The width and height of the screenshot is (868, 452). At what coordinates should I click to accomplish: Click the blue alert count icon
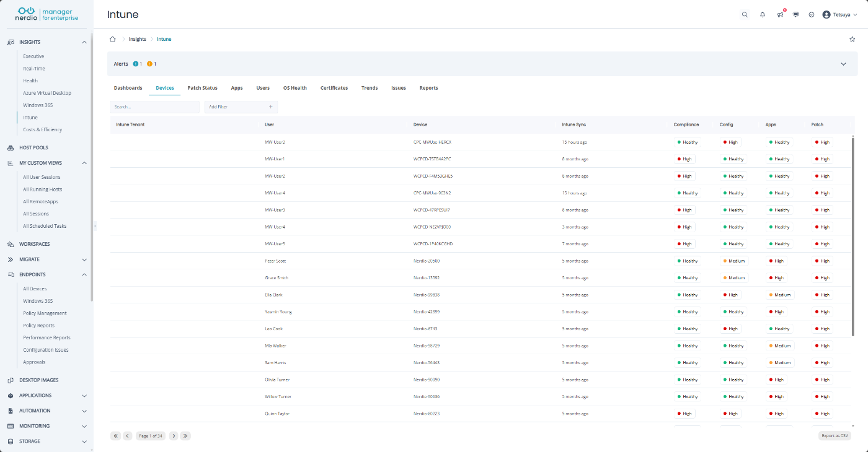(x=136, y=64)
